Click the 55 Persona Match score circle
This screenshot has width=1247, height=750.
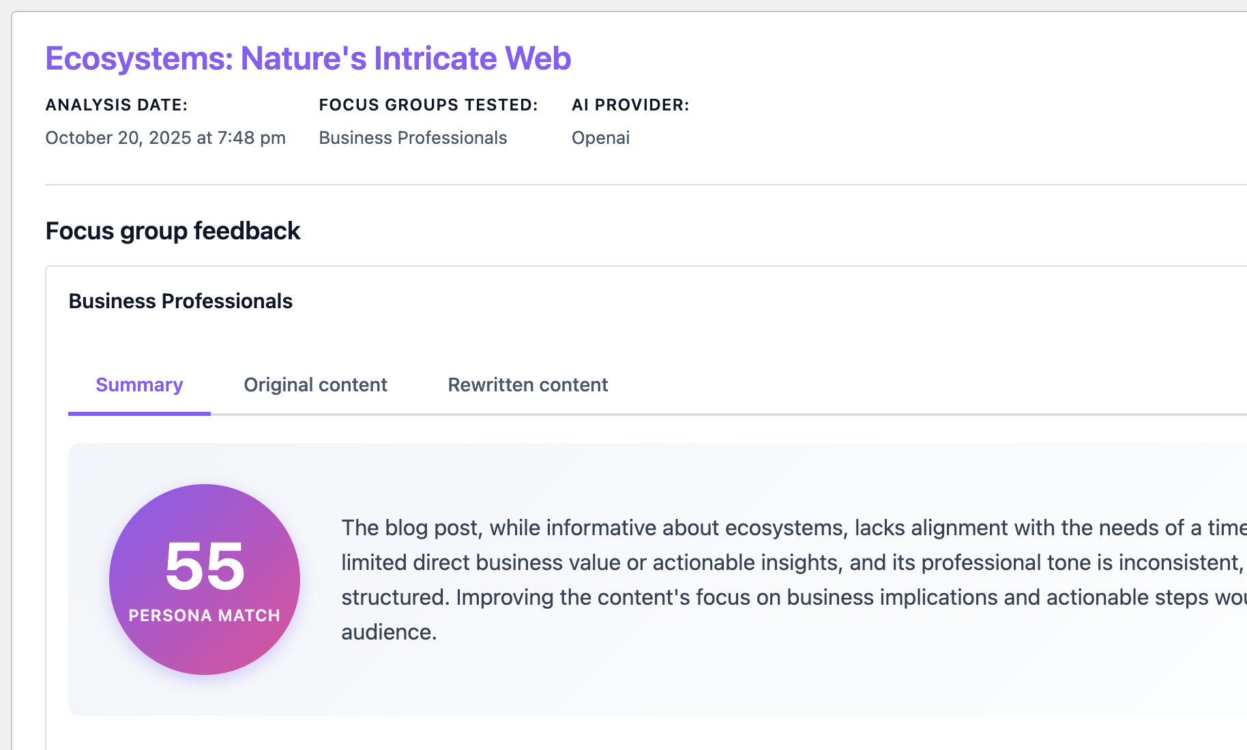point(205,580)
